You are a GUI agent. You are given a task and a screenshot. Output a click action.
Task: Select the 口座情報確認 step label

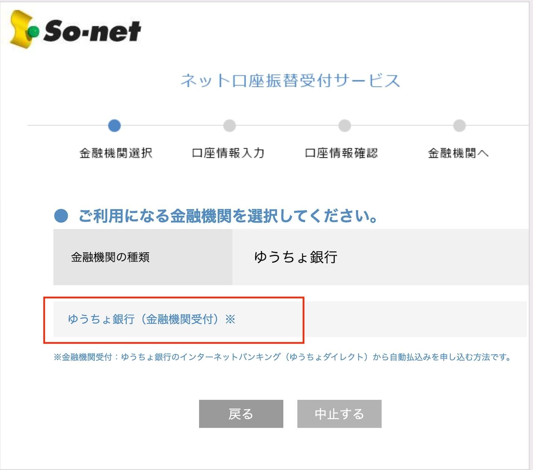click(341, 153)
